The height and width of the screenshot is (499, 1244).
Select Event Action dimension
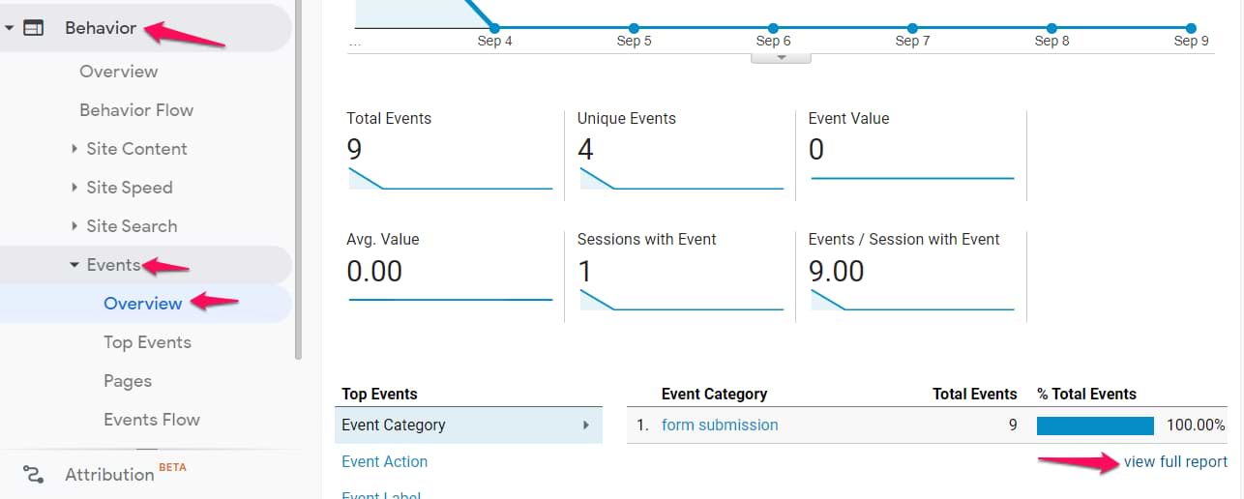pos(385,461)
